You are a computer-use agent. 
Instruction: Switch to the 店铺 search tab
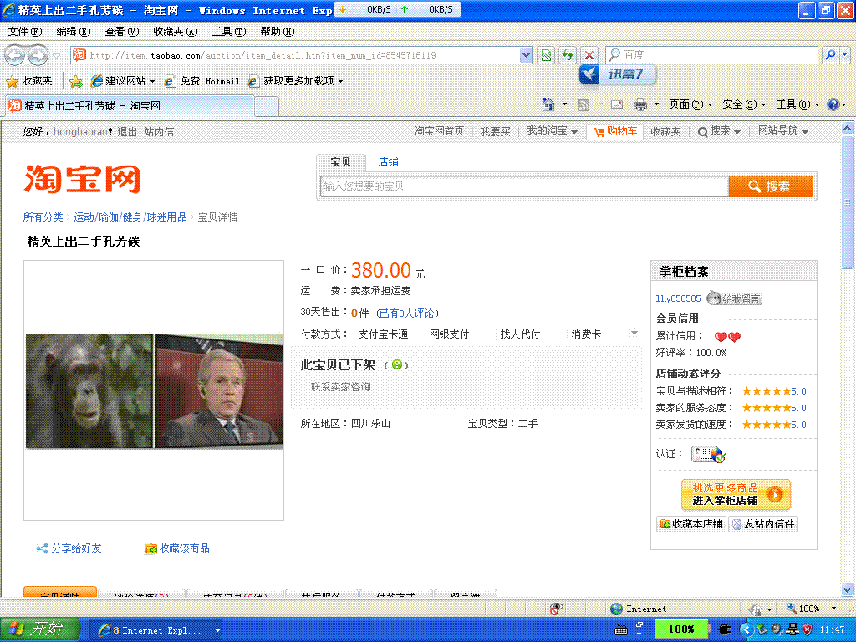click(x=388, y=162)
